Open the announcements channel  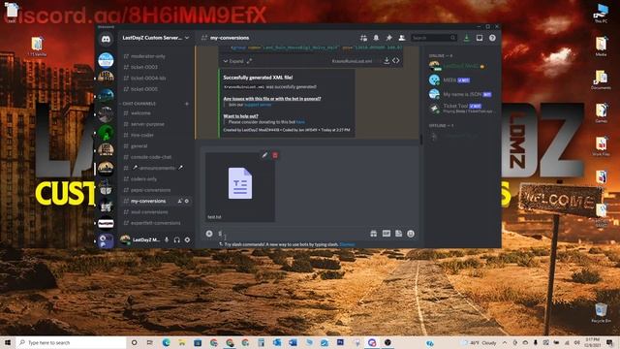[x=156, y=168]
